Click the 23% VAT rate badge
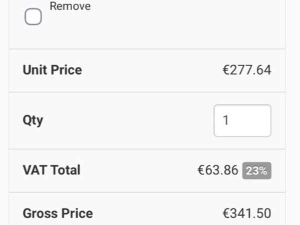The height and width of the screenshot is (225, 300). (x=256, y=170)
